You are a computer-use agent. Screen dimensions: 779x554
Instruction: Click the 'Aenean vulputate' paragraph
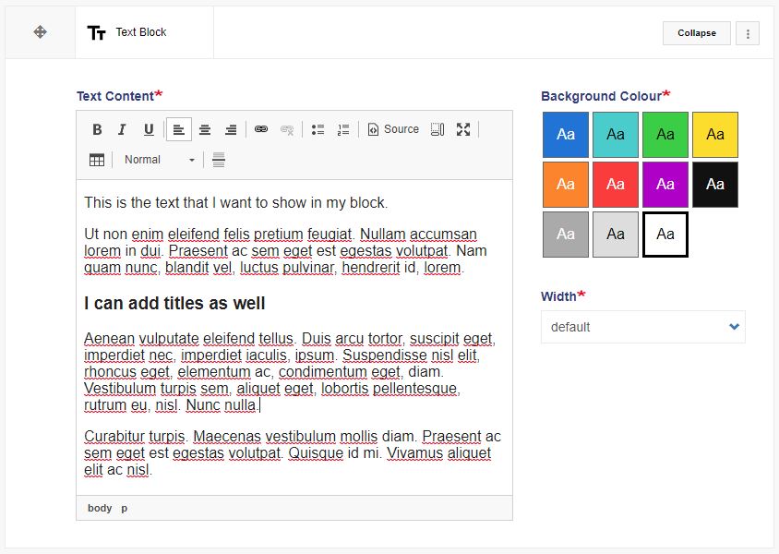click(290, 372)
